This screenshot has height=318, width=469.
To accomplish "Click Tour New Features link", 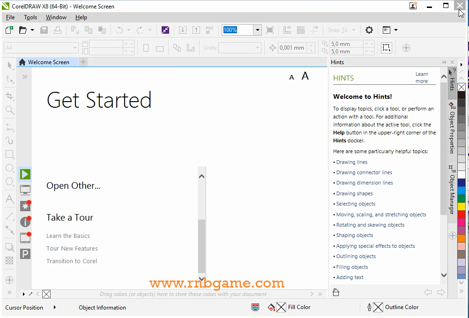I will coord(72,248).
